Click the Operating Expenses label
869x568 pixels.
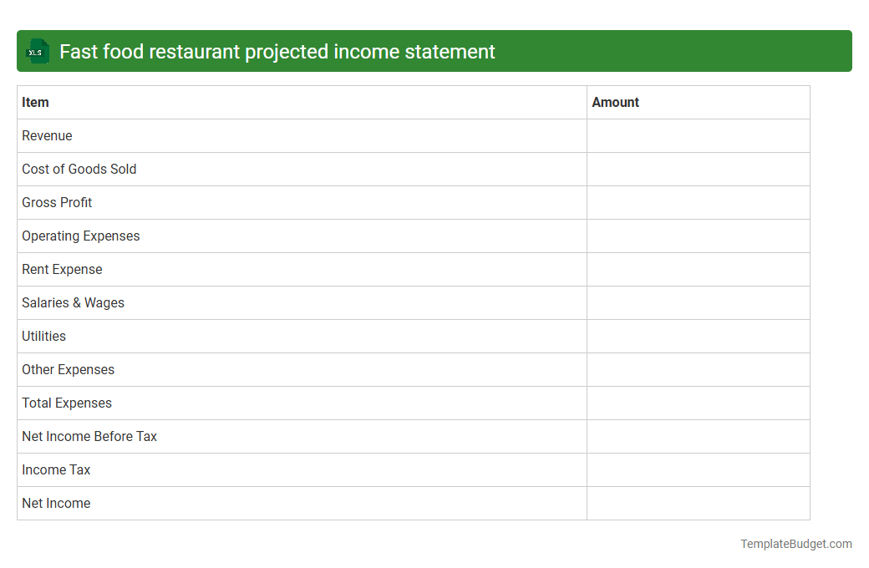[80, 236]
